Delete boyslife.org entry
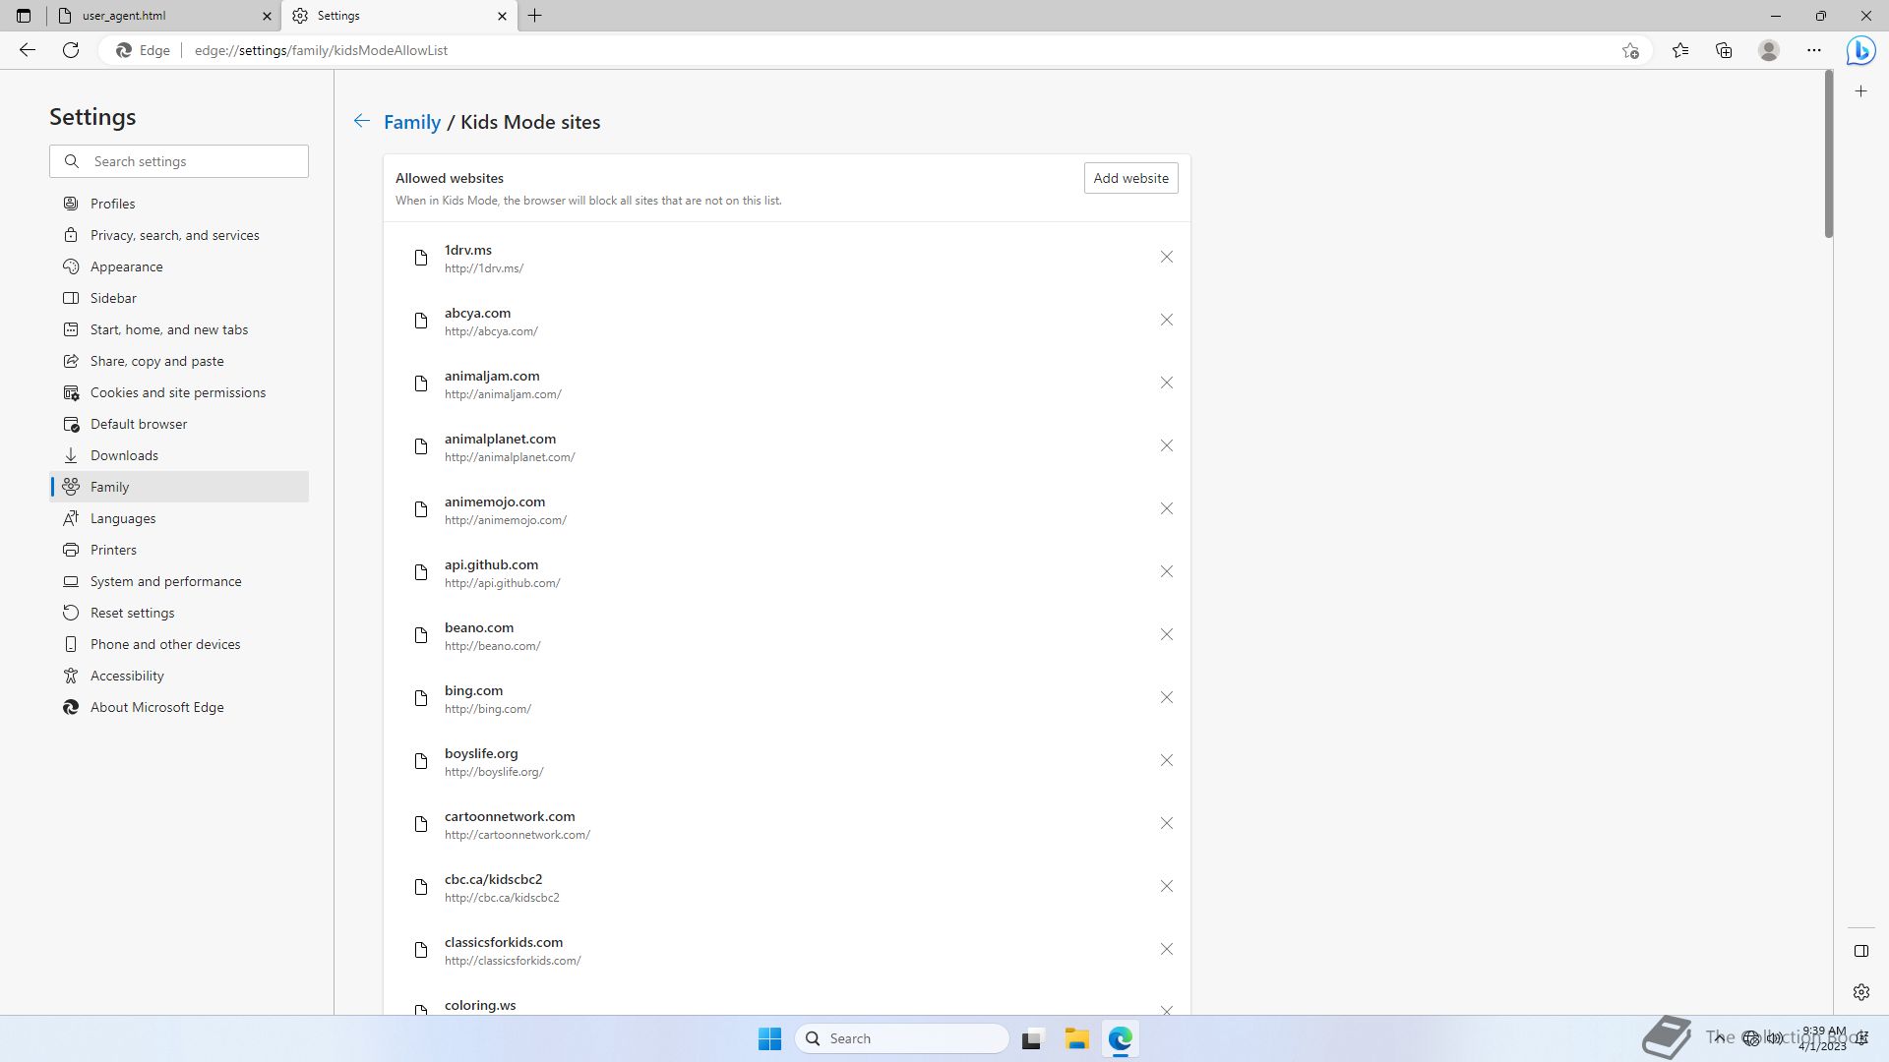 tap(1166, 760)
